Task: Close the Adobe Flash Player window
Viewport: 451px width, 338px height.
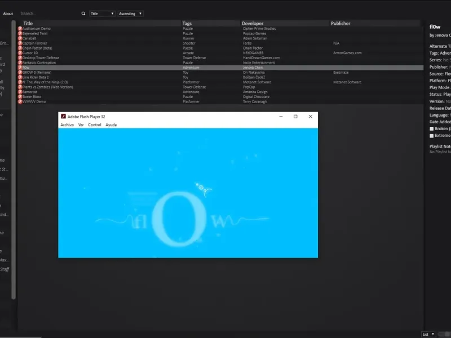Action: coord(311,117)
